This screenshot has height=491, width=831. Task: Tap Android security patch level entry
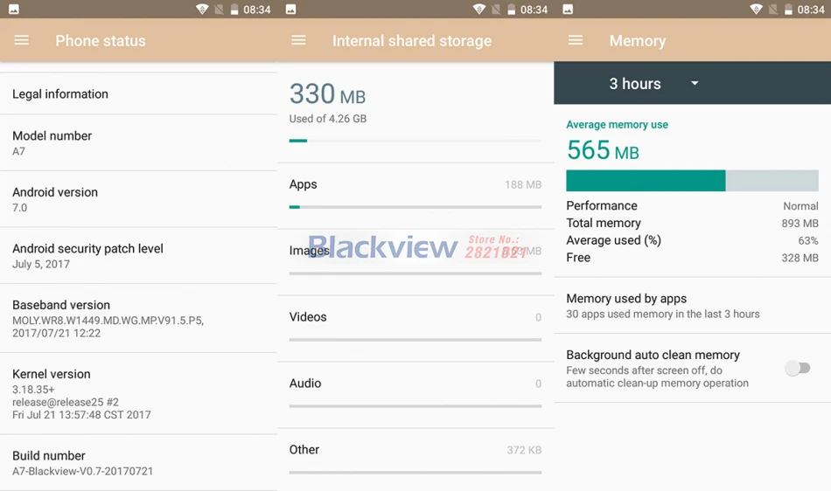click(138, 256)
